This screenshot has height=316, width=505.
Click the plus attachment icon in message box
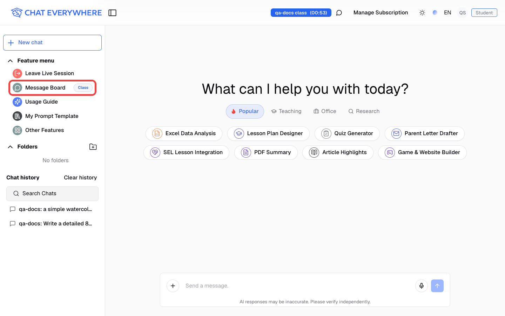point(173,286)
